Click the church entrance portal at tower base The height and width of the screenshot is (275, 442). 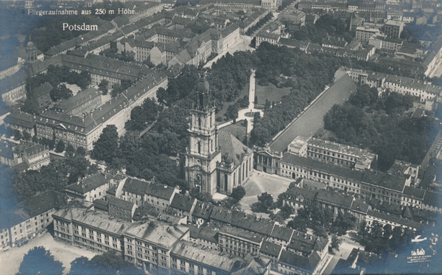(198, 180)
